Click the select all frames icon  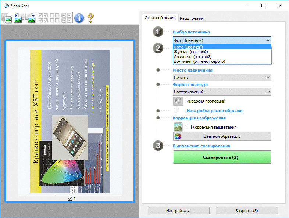(43, 18)
